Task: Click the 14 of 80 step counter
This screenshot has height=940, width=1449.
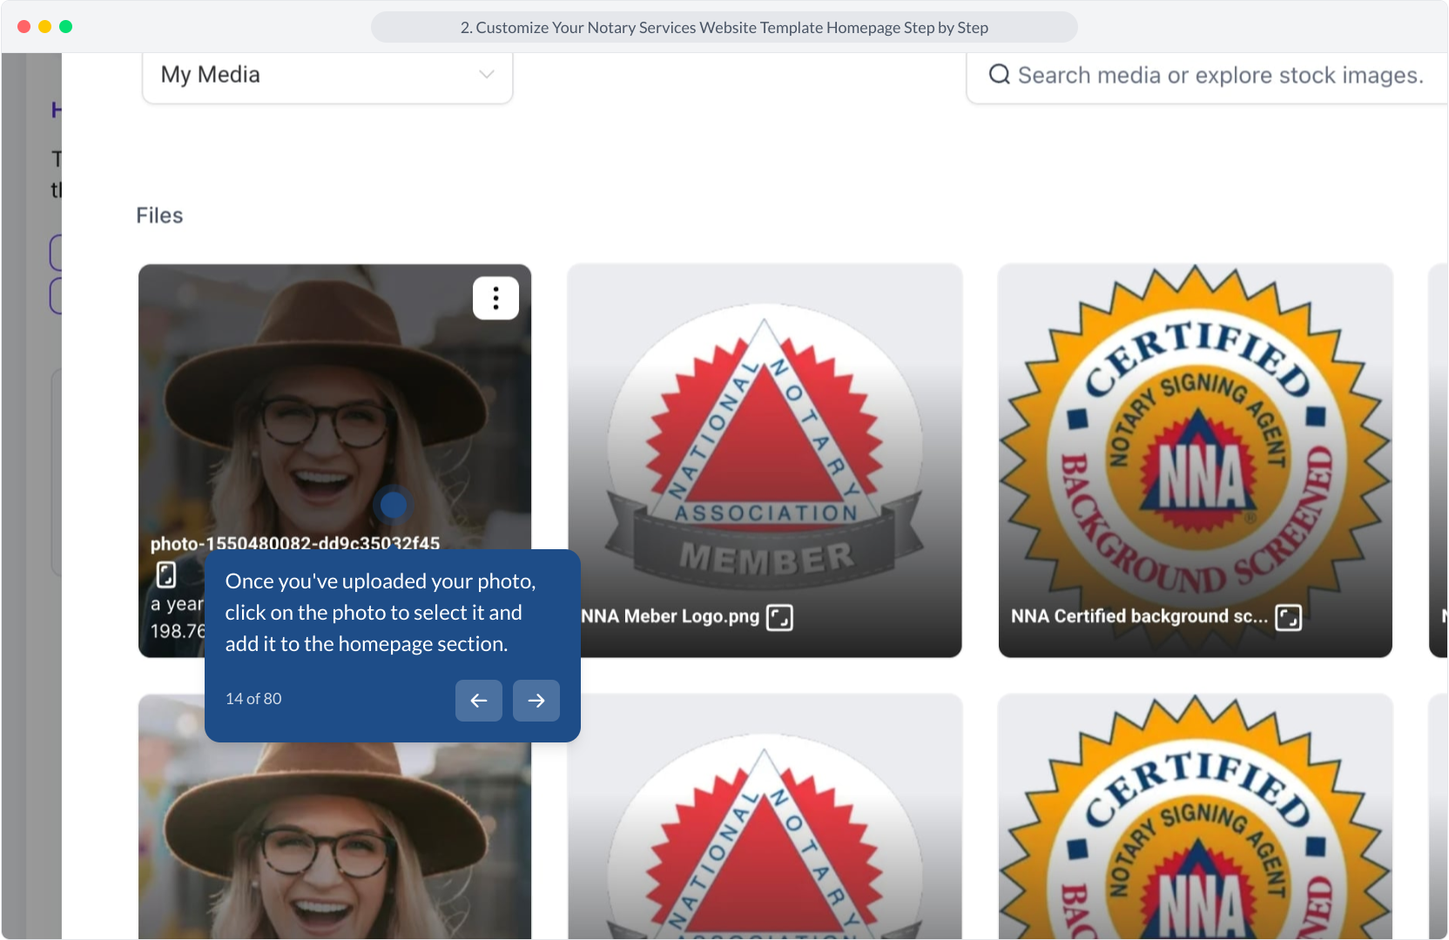Action: pyautogui.click(x=253, y=699)
